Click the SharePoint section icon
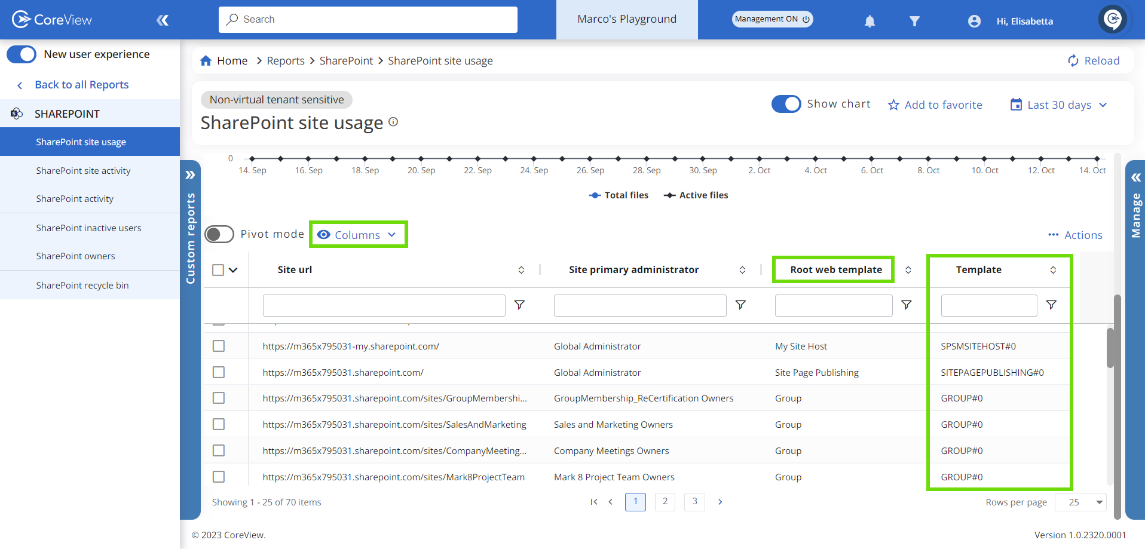 pyautogui.click(x=17, y=114)
